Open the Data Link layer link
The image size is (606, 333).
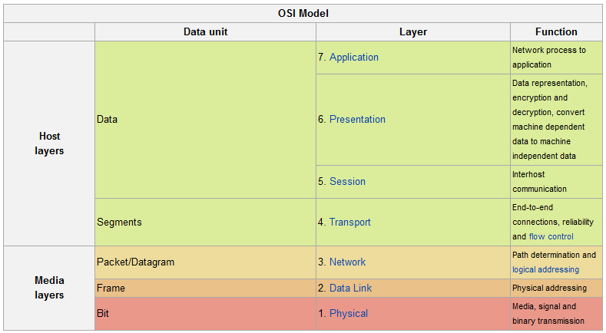353,288
